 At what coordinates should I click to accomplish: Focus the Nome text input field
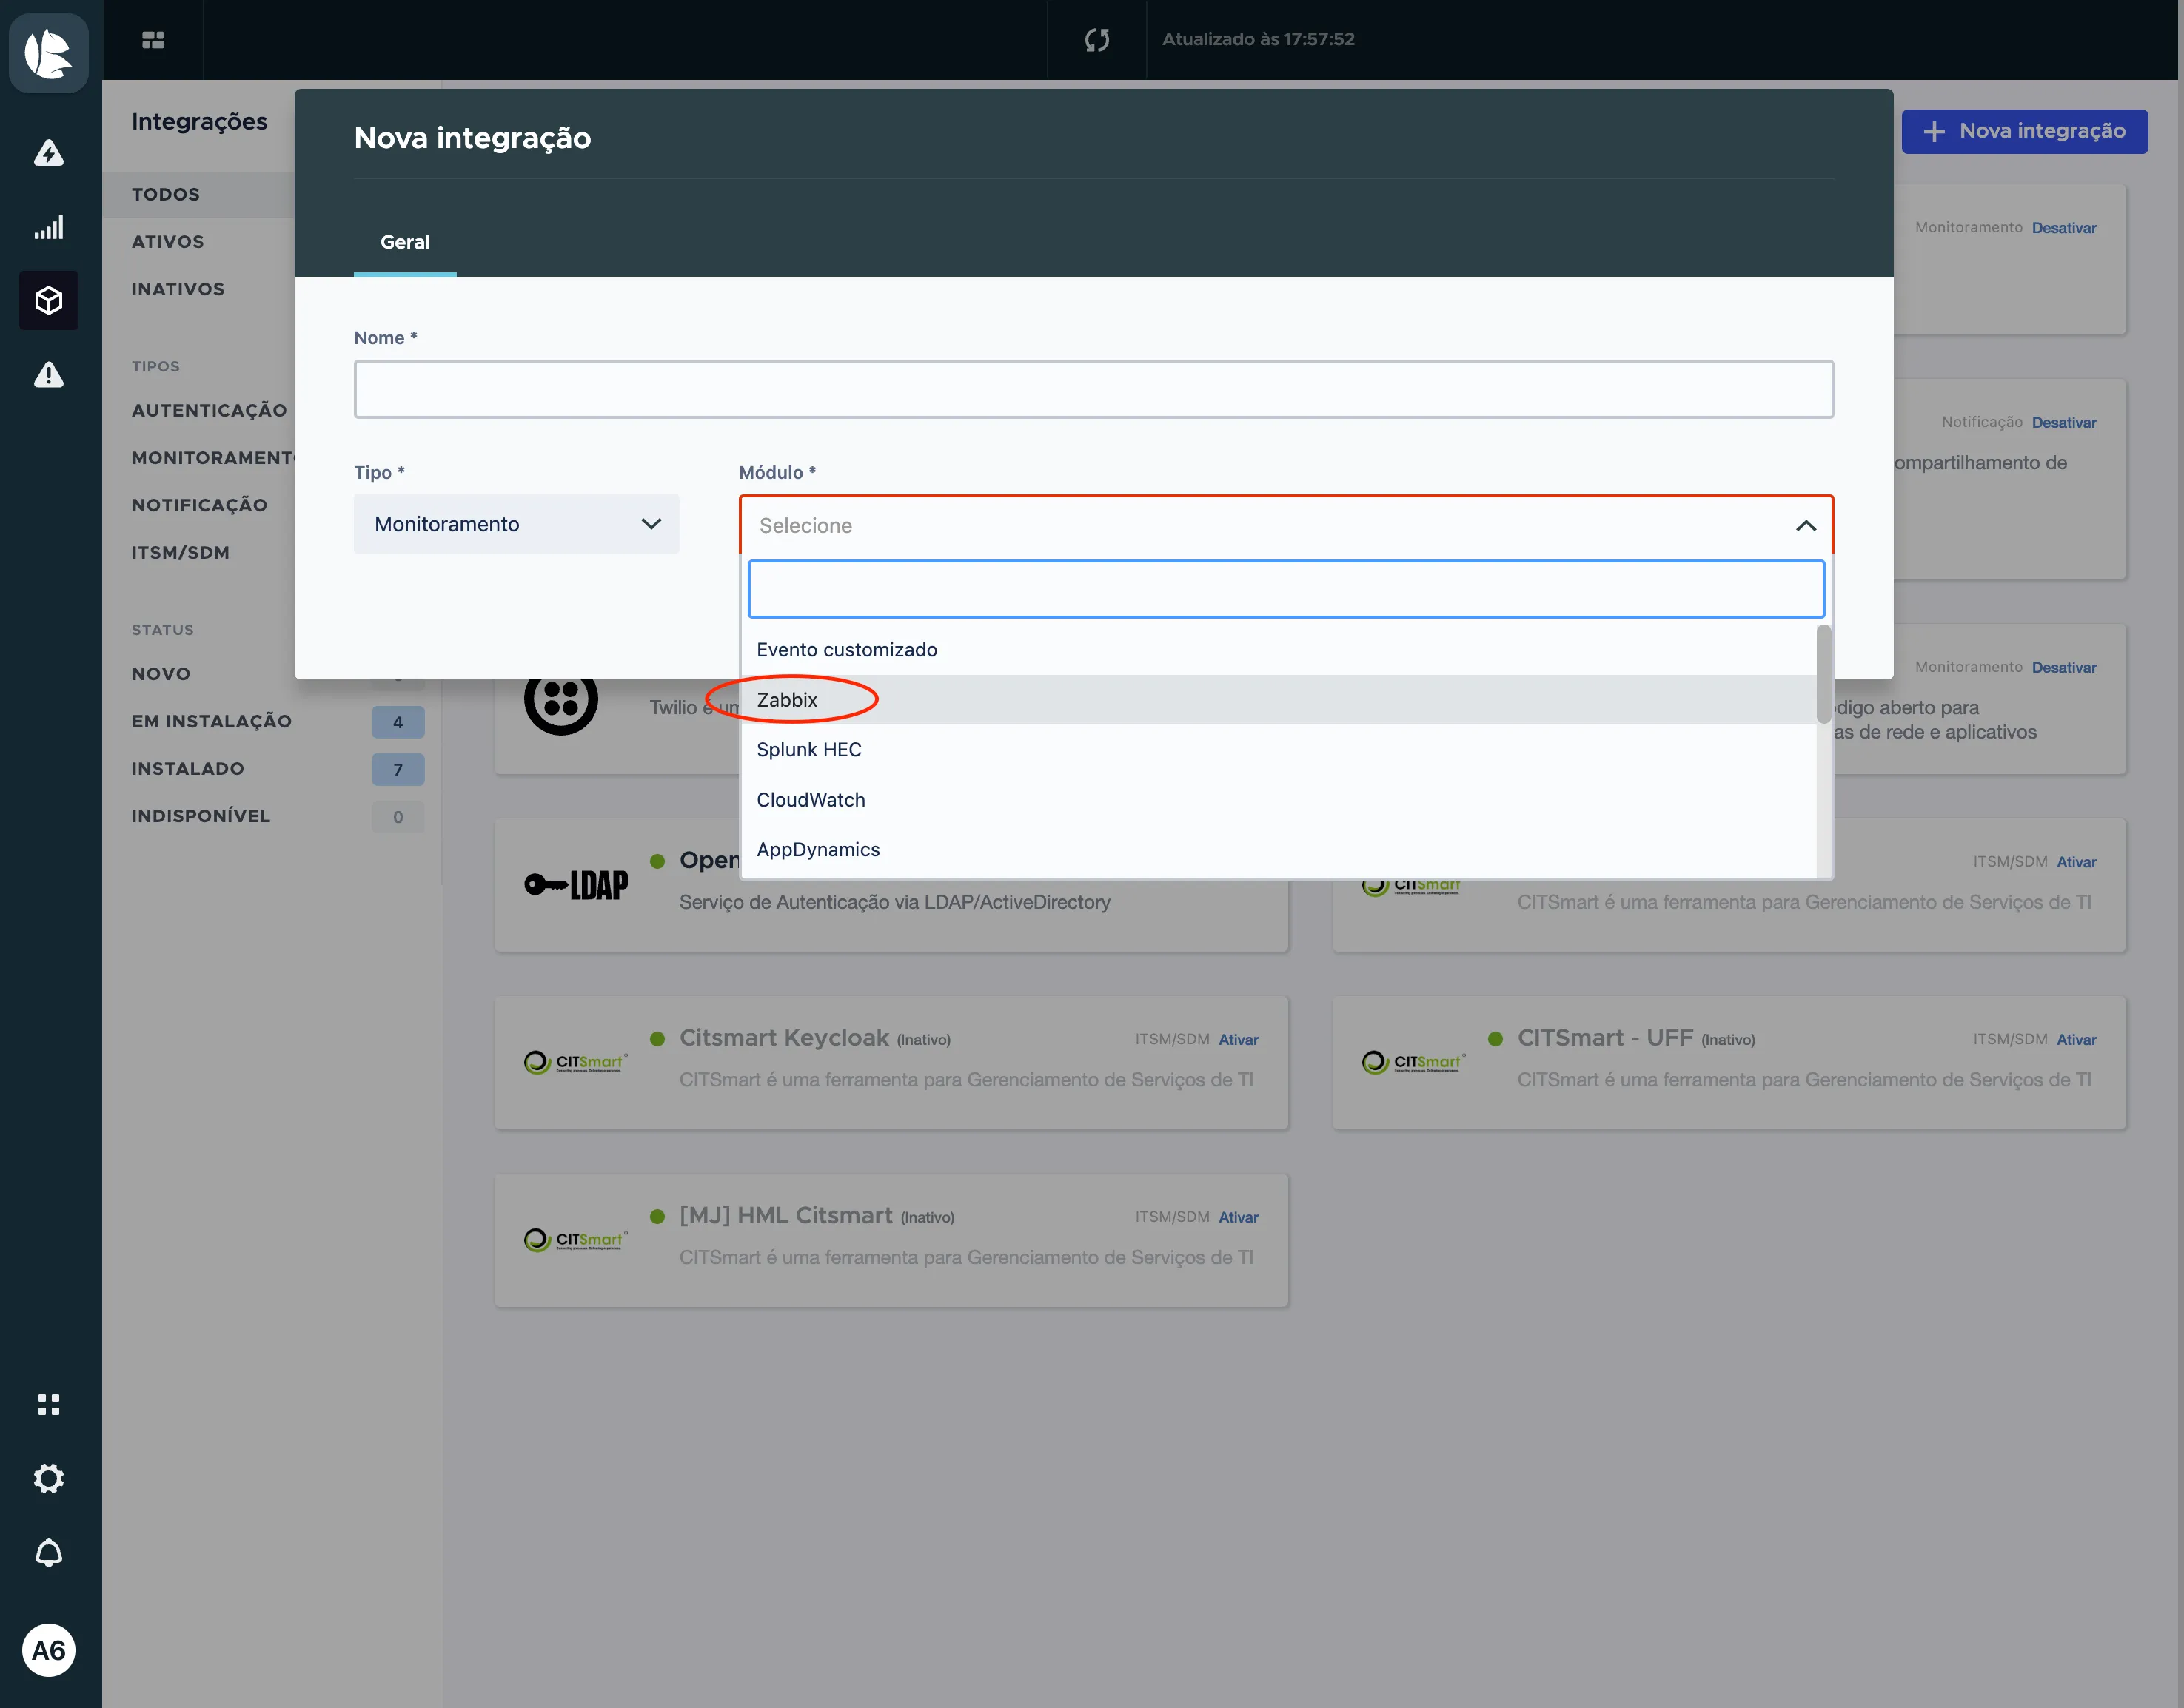pyautogui.click(x=1093, y=389)
